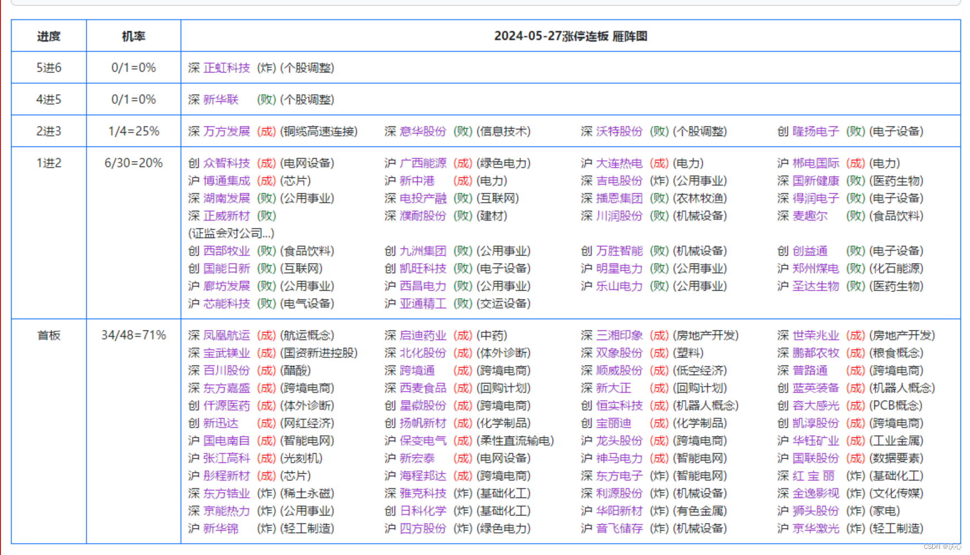Open the 新华锦 stock link
The height and width of the screenshot is (555, 970).
(221, 529)
